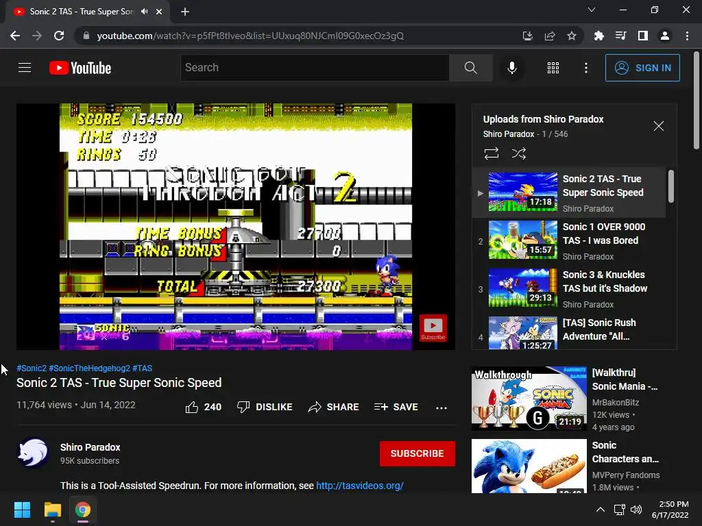Open Sonic Rush Adventure TAS playlist item
702x526 pixels.
coord(570,333)
